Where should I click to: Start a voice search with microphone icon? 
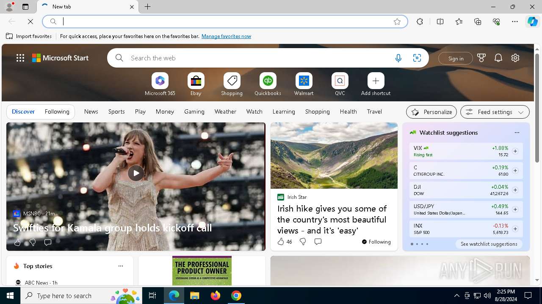398,58
